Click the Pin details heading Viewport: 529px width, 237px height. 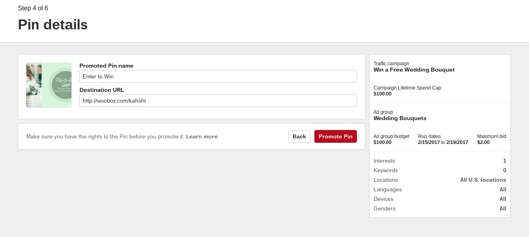53,25
